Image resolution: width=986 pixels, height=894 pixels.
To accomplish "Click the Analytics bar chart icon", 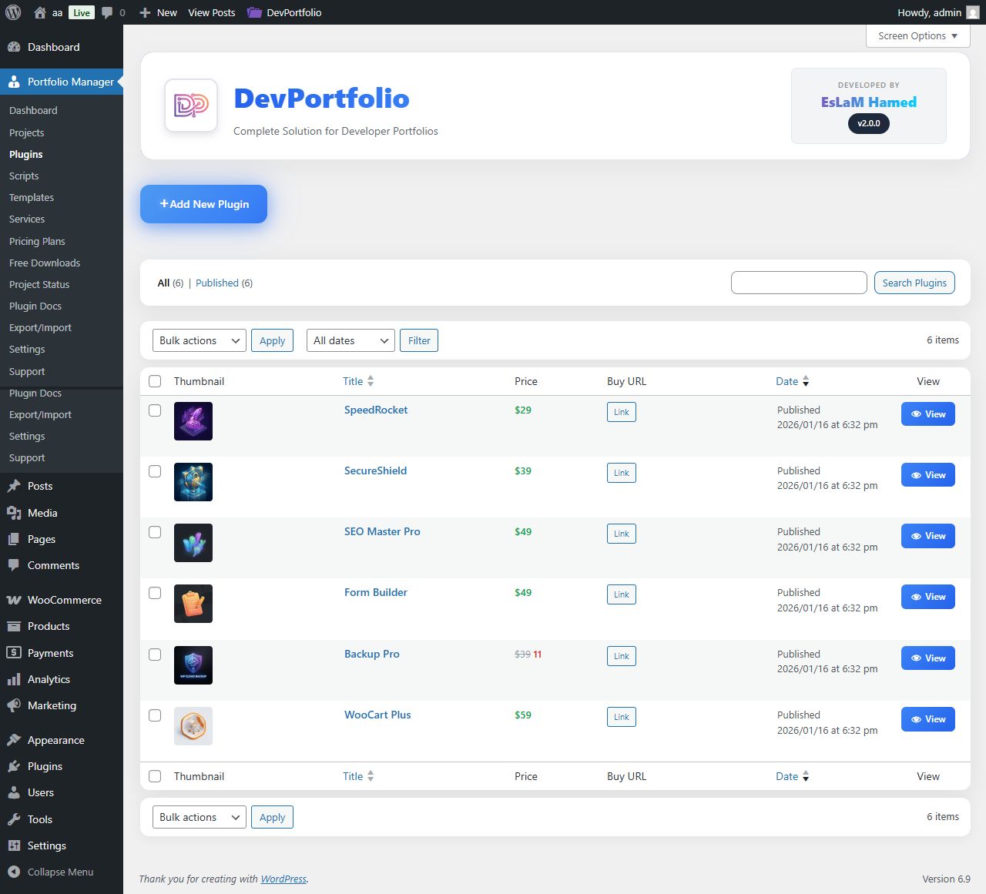I will coord(14,679).
